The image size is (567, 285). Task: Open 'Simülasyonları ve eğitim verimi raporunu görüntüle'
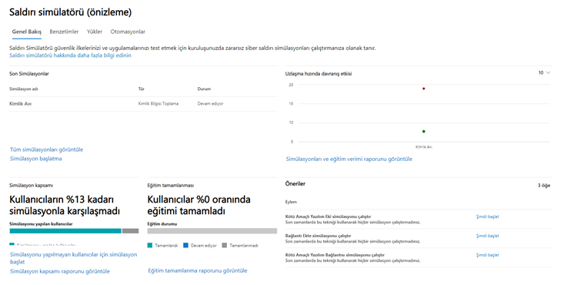point(349,159)
